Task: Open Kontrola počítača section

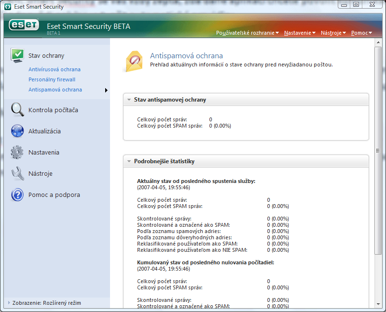Action: click(53, 110)
